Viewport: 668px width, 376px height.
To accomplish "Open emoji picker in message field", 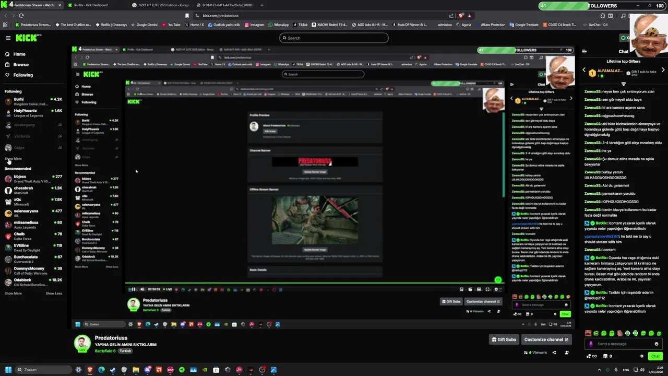I will [657, 344].
